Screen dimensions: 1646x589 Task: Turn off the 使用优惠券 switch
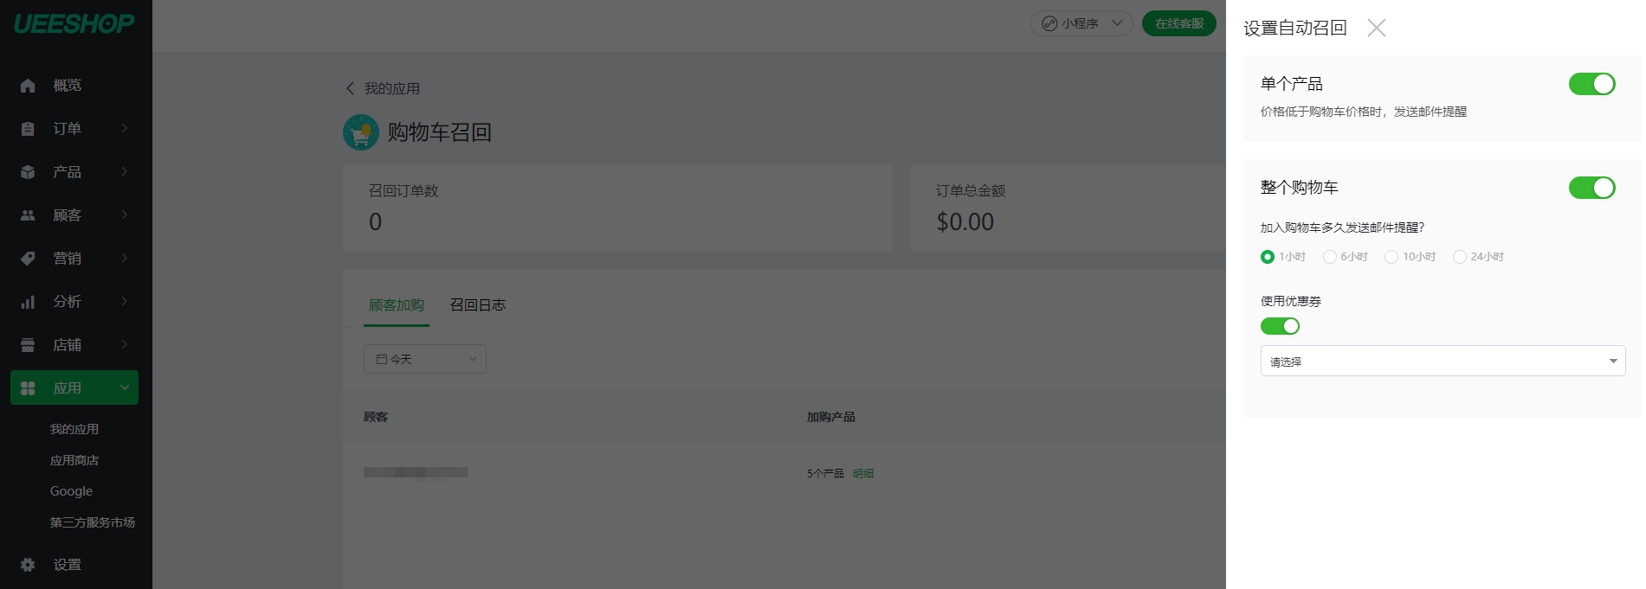(x=1280, y=326)
